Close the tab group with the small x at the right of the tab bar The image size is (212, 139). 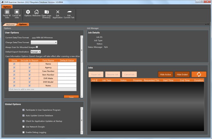(x=208, y=24)
